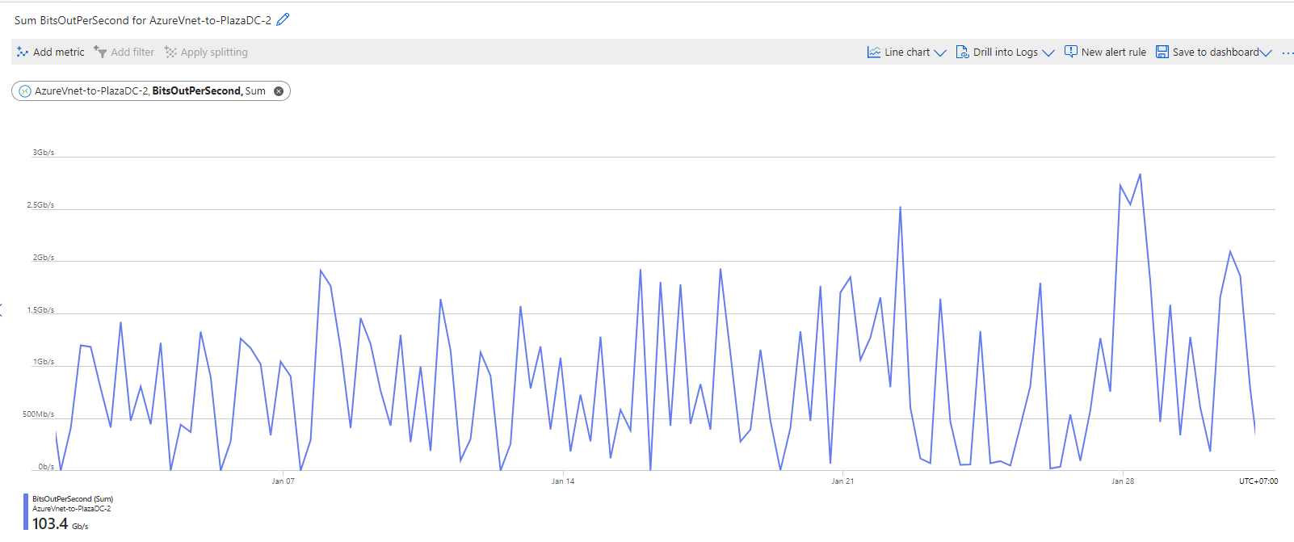Click the Line chart icon
Screen dimensions: 1294x542
874,52
